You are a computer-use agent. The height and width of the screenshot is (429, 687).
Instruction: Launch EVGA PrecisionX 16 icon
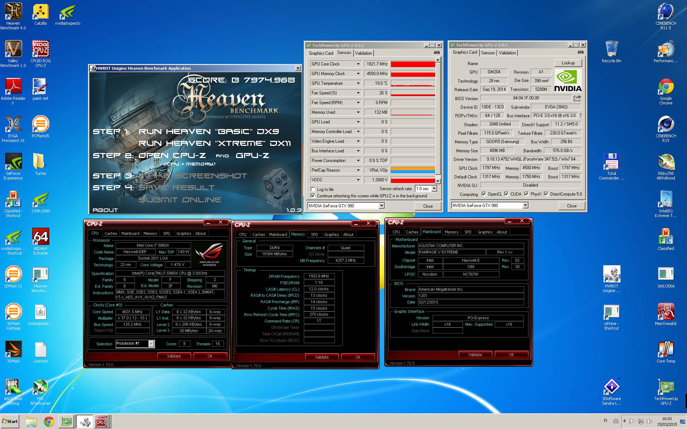pos(13,129)
